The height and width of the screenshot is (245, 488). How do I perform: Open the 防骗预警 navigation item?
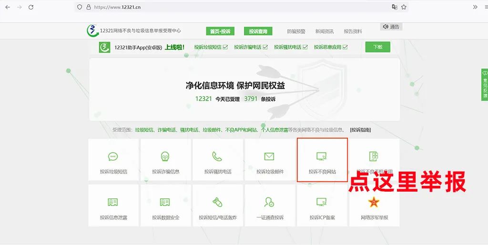point(296,31)
